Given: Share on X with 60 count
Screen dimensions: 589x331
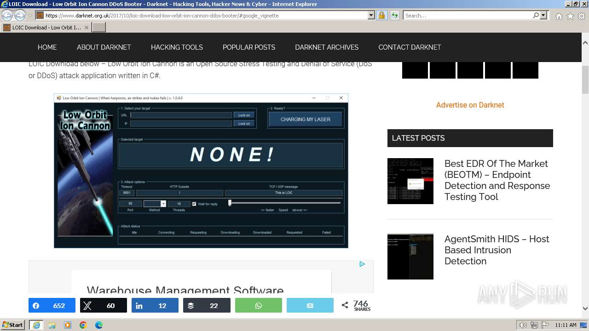Looking at the screenshot, I should tap(104, 305).
